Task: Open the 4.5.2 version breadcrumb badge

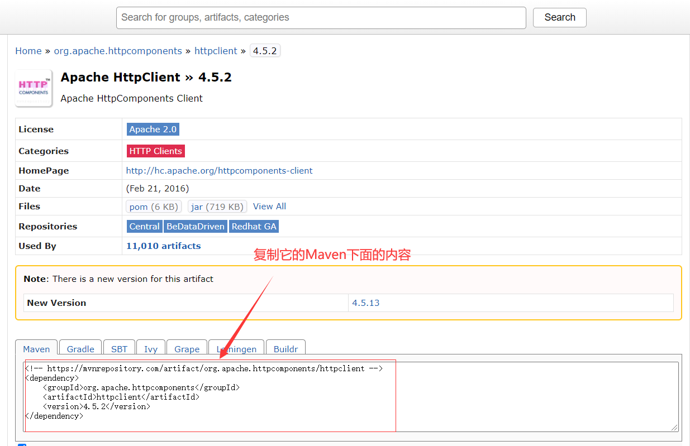Action: click(x=265, y=50)
